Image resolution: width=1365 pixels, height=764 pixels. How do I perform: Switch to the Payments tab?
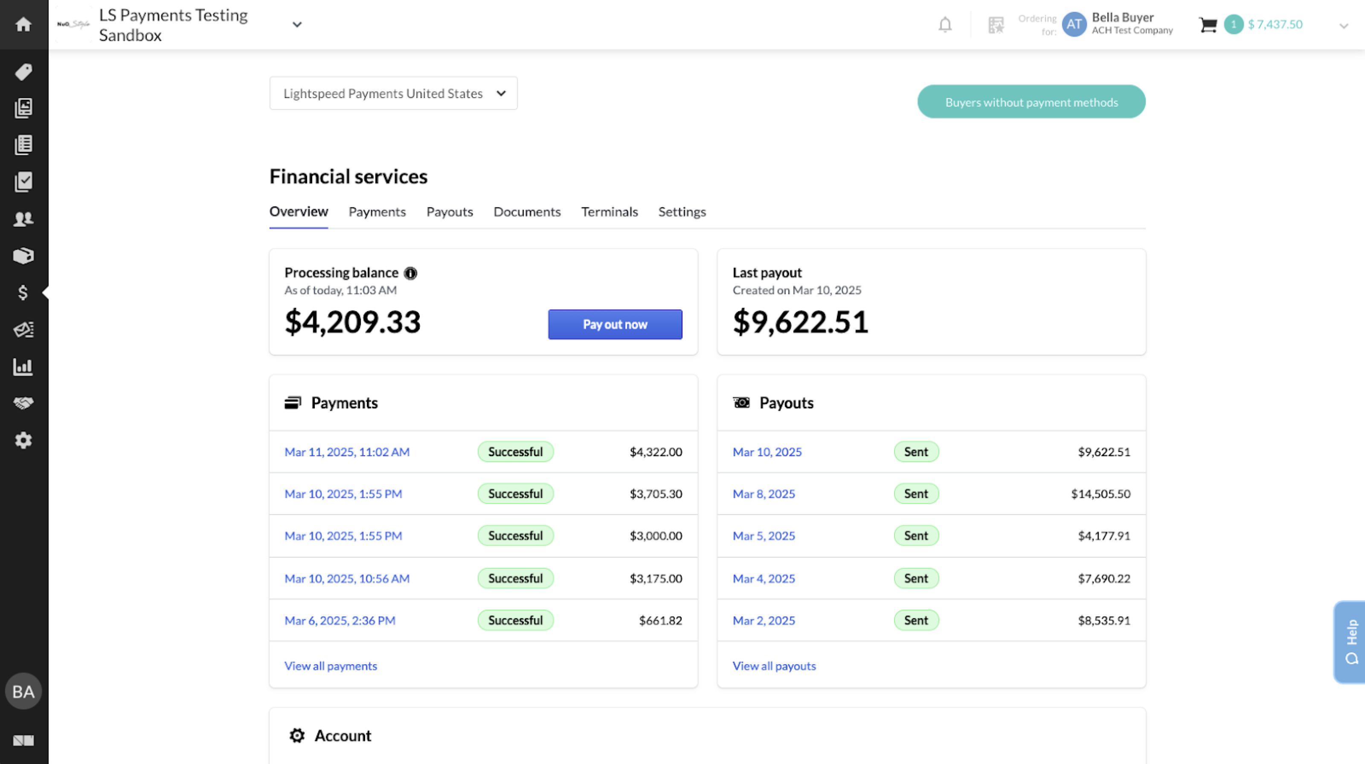(377, 212)
